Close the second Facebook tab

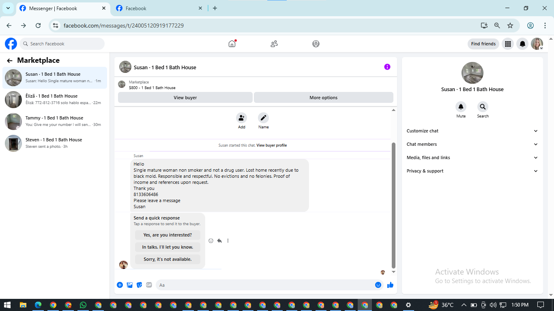pos(200,8)
